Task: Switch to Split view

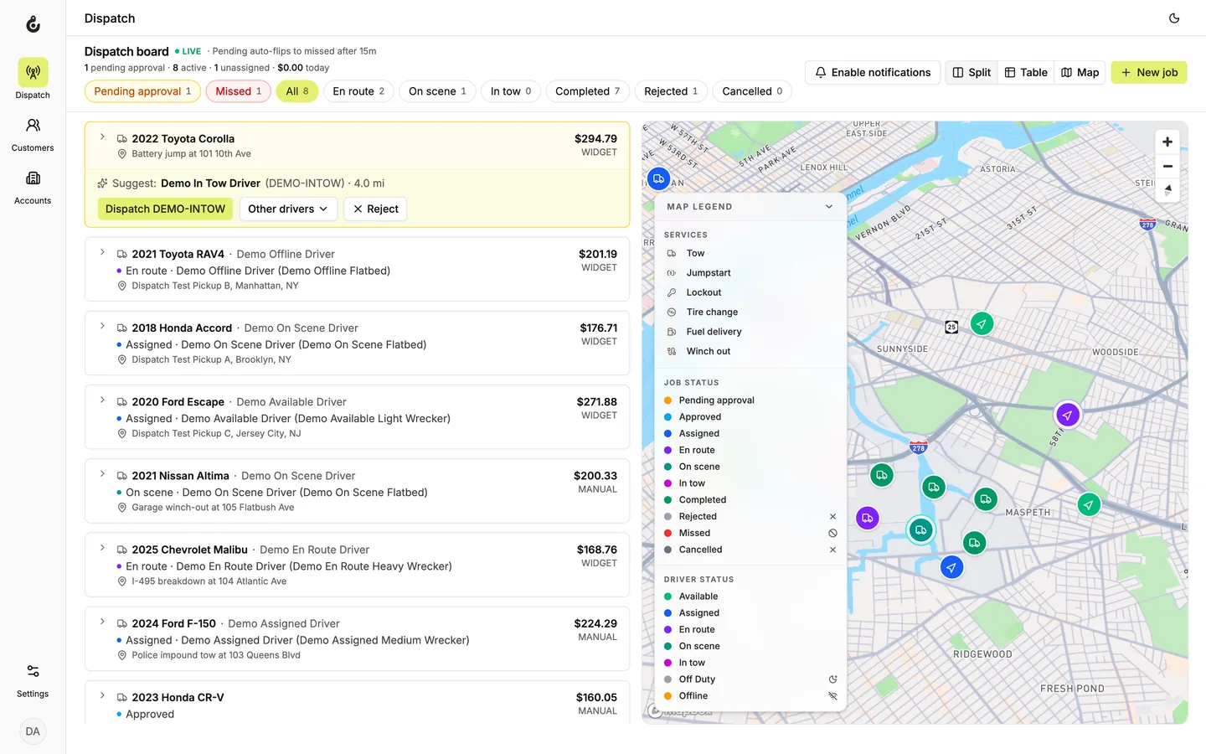Action: coord(971,73)
